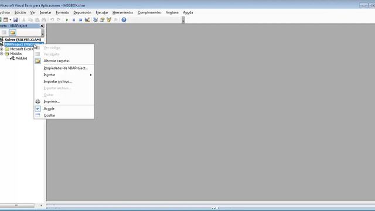Open the Ayuda menu

188,12
